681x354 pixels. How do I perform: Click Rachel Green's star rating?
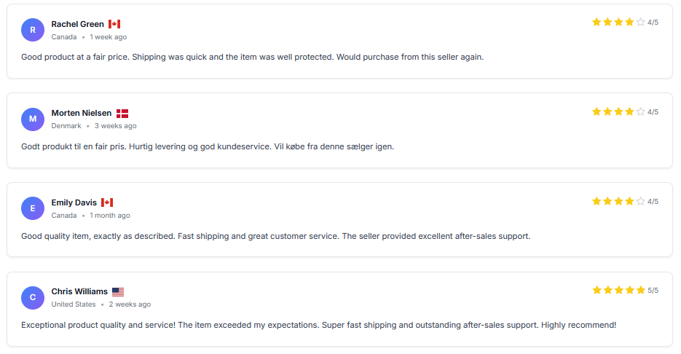[618, 23]
